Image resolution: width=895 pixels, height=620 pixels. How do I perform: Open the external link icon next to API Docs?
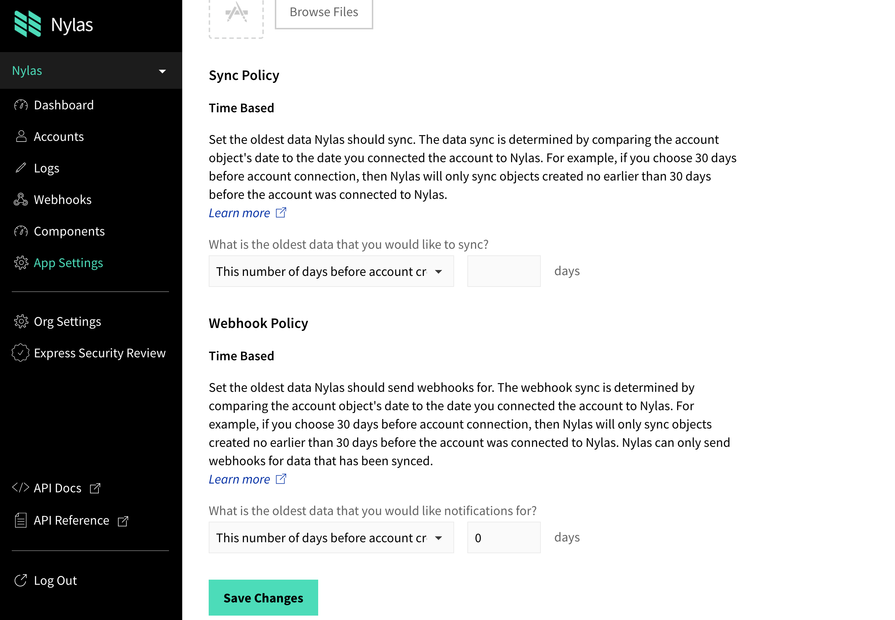click(x=95, y=488)
